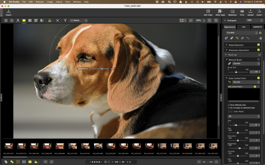Viewport: 265px width, 165px height.
Task: Go to previous image arrow
Action: pos(199,162)
